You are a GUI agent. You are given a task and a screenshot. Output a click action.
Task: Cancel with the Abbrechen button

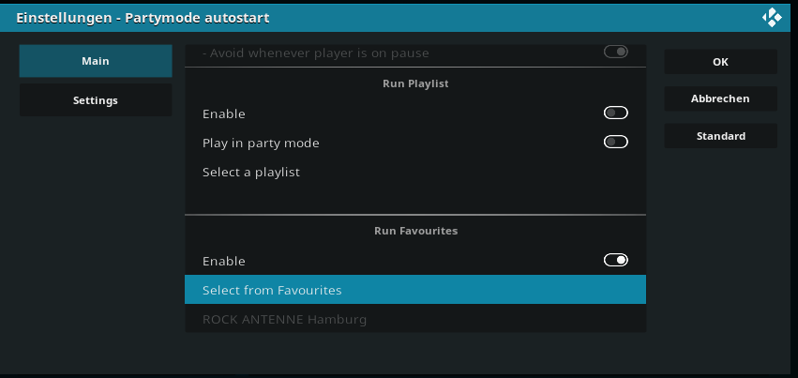(x=721, y=98)
